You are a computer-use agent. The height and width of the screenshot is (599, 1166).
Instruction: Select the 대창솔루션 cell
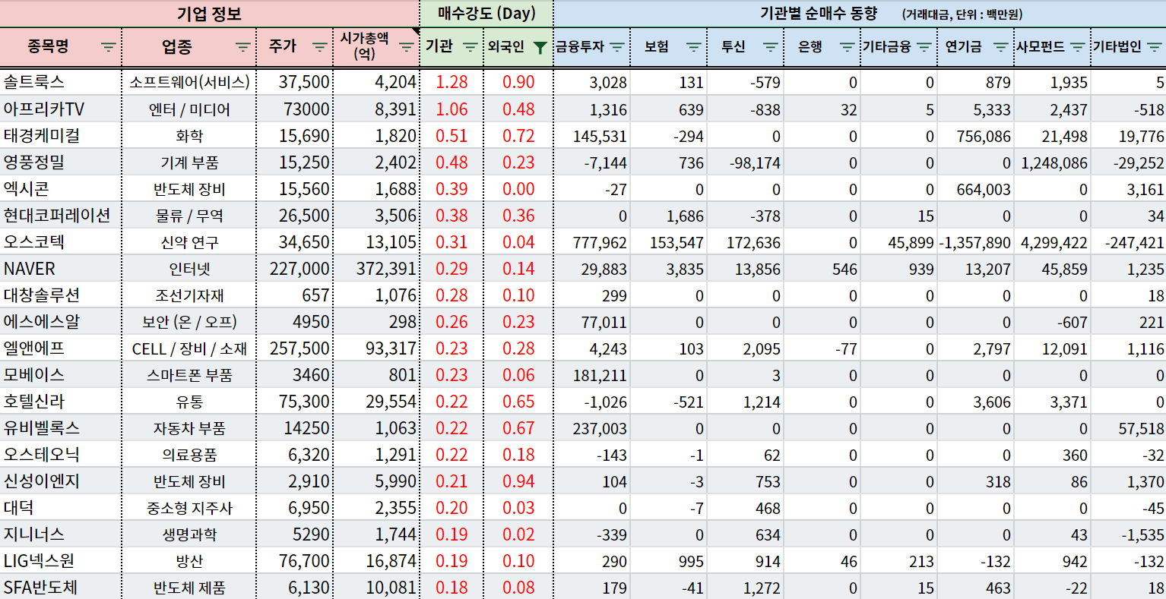pyautogui.click(x=61, y=295)
